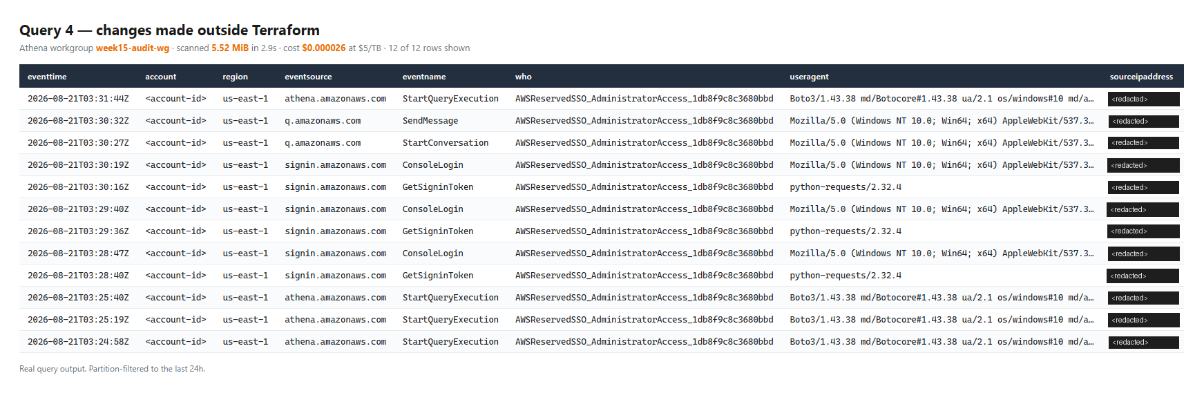The height and width of the screenshot is (393, 1204).
Task: Select timestamp 2026-08-21T03:28:47Z
Action: 78,253
